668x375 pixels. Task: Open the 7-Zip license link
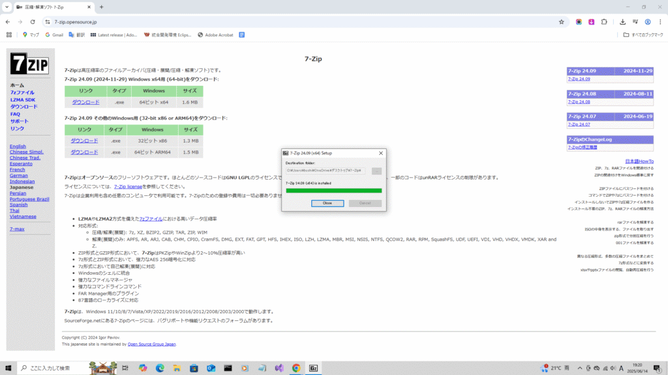129,187
